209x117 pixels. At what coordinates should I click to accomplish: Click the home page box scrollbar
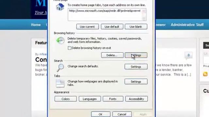click(x=144, y=15)
